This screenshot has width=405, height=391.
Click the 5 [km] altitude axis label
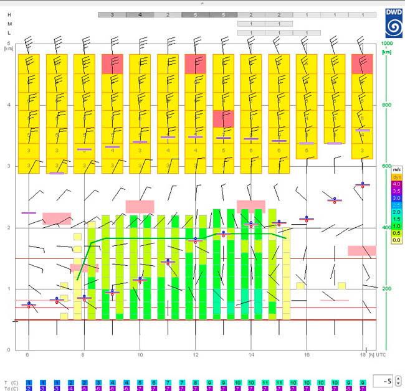click(9, 45)
